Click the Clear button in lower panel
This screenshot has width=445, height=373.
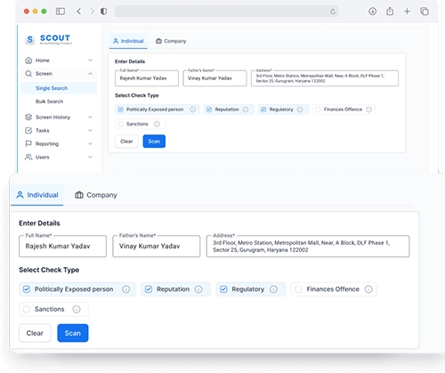pos(35,333)
